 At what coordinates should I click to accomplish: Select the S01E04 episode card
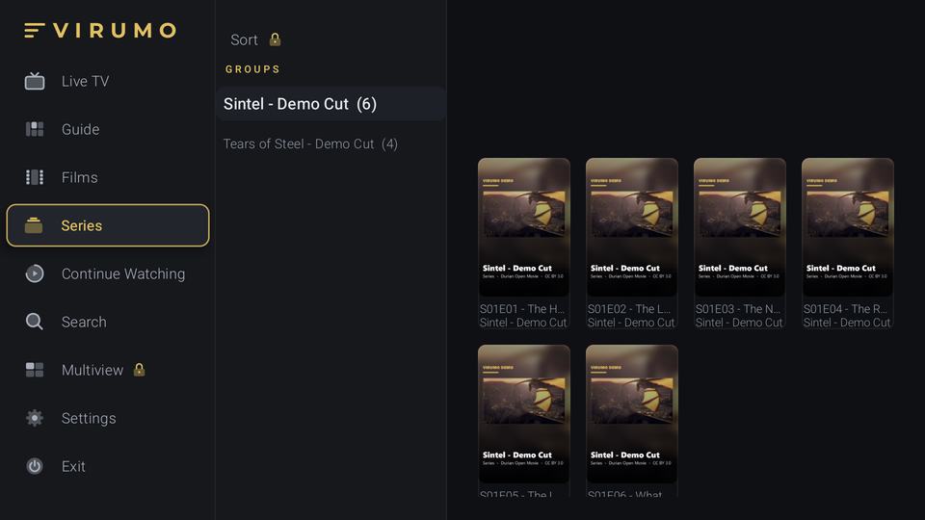click(848, 243)
